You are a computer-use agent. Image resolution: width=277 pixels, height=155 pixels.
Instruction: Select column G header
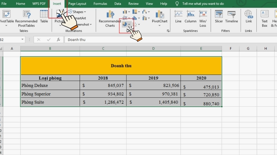(x=248, y=49)
